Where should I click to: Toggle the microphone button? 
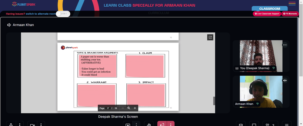coord(11,124)
